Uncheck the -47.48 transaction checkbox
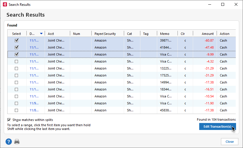Viewport: 243px width, 148px height. pos(17,47)
